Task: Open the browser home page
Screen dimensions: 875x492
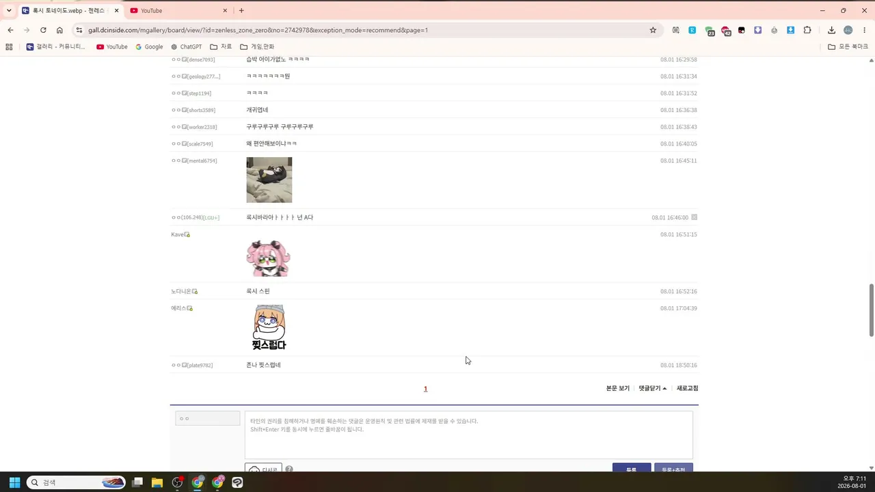Action: tap(59, 30)
